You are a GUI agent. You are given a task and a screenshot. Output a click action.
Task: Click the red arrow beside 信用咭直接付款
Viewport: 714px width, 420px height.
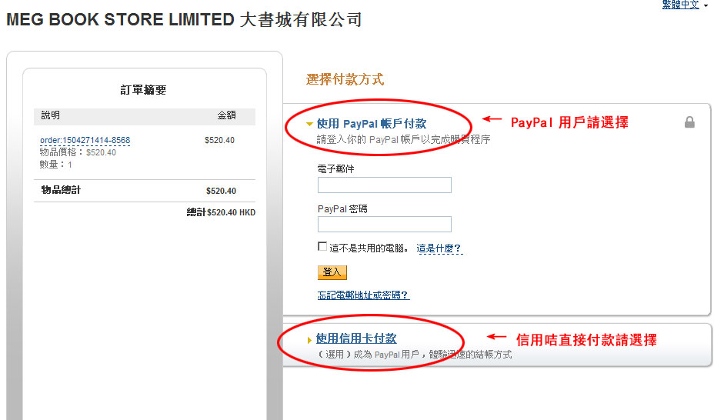coord(496,337)
